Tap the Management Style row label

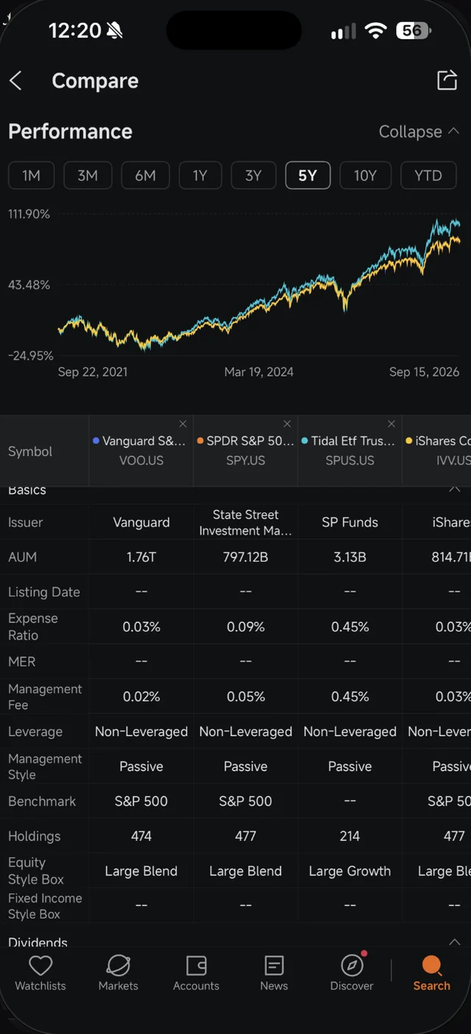(45, 766)
